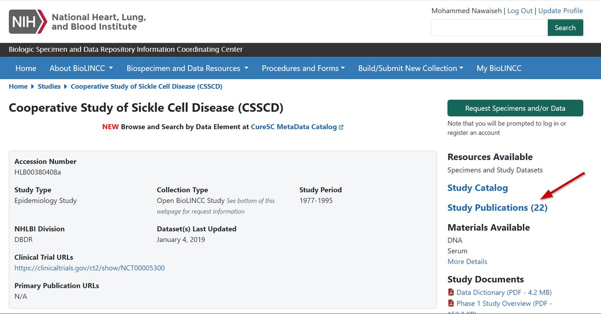The width and height of the screenshot is (601, 314).
Task: Open the Study Catalog link
Action: 477,188
